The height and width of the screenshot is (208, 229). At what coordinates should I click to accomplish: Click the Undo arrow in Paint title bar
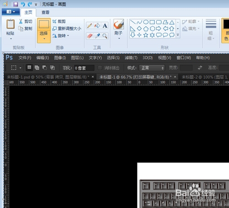coord(23,4)
